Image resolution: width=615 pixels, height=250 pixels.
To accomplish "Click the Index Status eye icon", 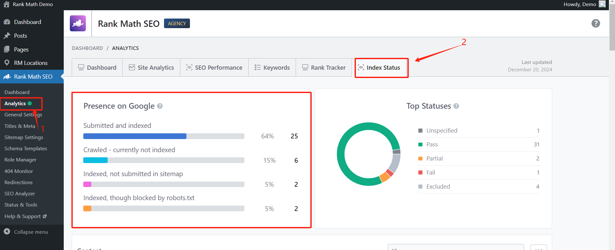I will [361, 67].
